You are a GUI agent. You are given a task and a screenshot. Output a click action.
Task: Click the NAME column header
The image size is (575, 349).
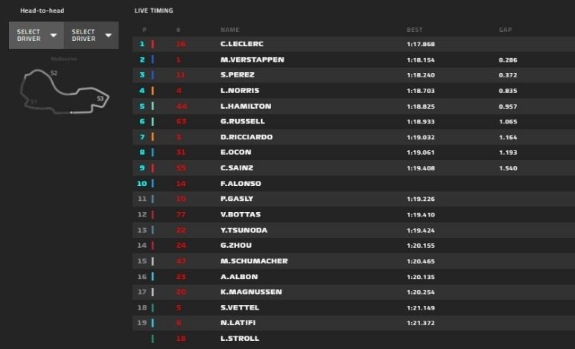click(230, 30)
